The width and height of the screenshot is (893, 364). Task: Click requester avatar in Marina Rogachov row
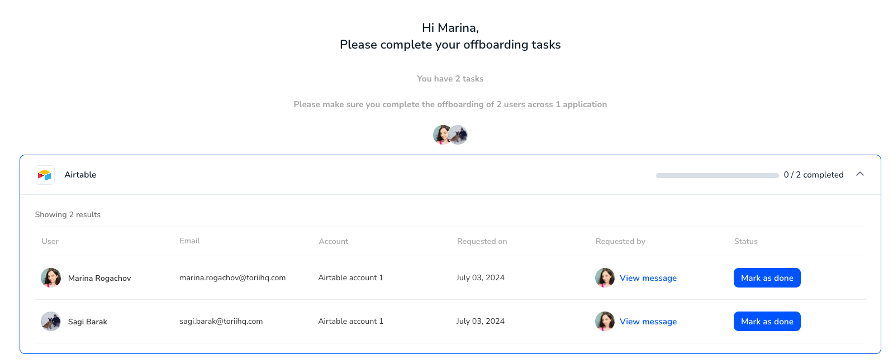click(x=605, y=277)
